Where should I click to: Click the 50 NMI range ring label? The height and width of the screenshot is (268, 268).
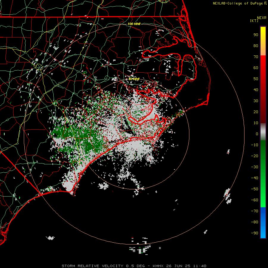134,79
